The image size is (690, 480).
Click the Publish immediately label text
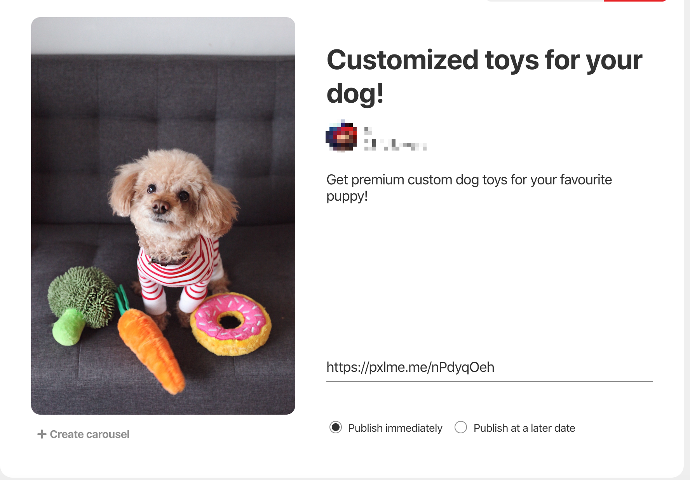click(395, 428)
